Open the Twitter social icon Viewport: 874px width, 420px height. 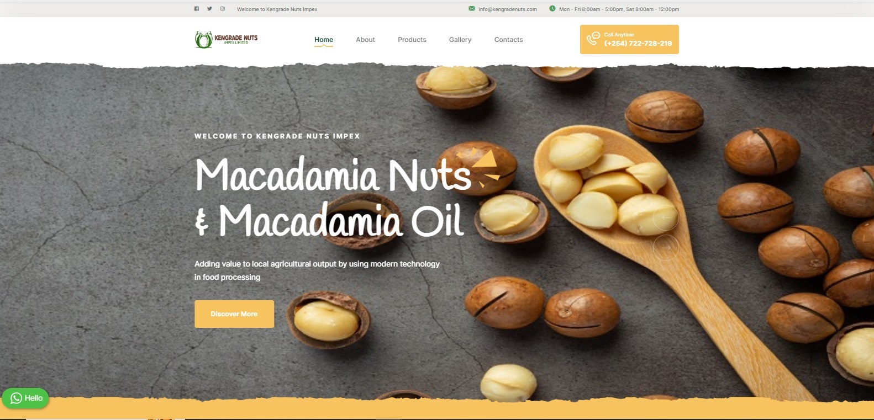pyautogui.click(x=209, y=9)
